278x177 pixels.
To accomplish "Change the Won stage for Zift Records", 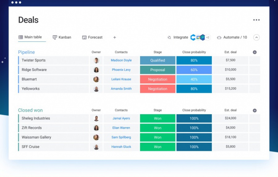I will [158, 128].
